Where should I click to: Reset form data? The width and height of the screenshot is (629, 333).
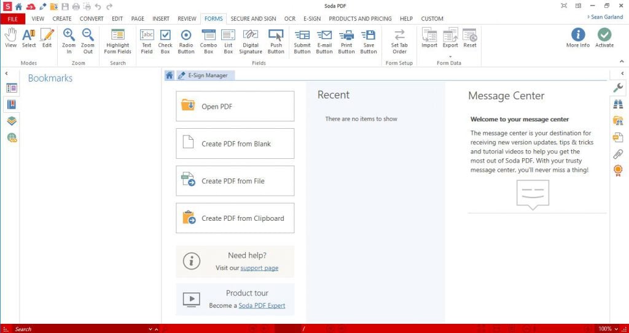pos(470,39)
